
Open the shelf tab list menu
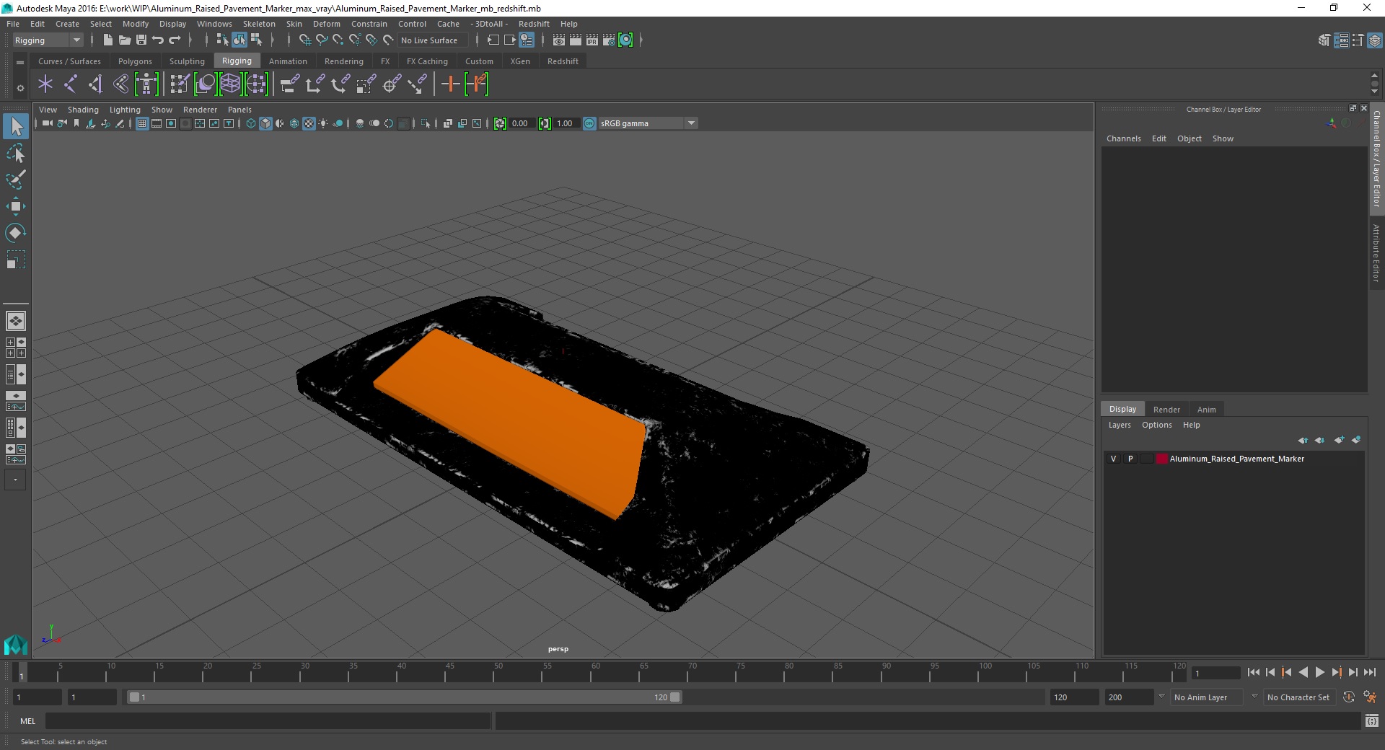[20, 63]
